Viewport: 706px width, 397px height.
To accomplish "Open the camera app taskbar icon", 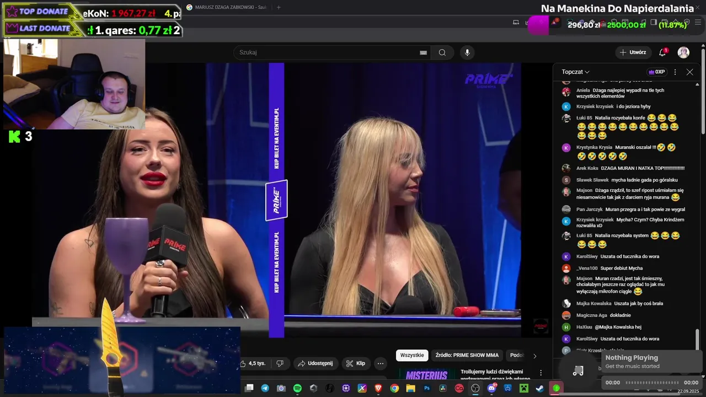I will [281, 388].
